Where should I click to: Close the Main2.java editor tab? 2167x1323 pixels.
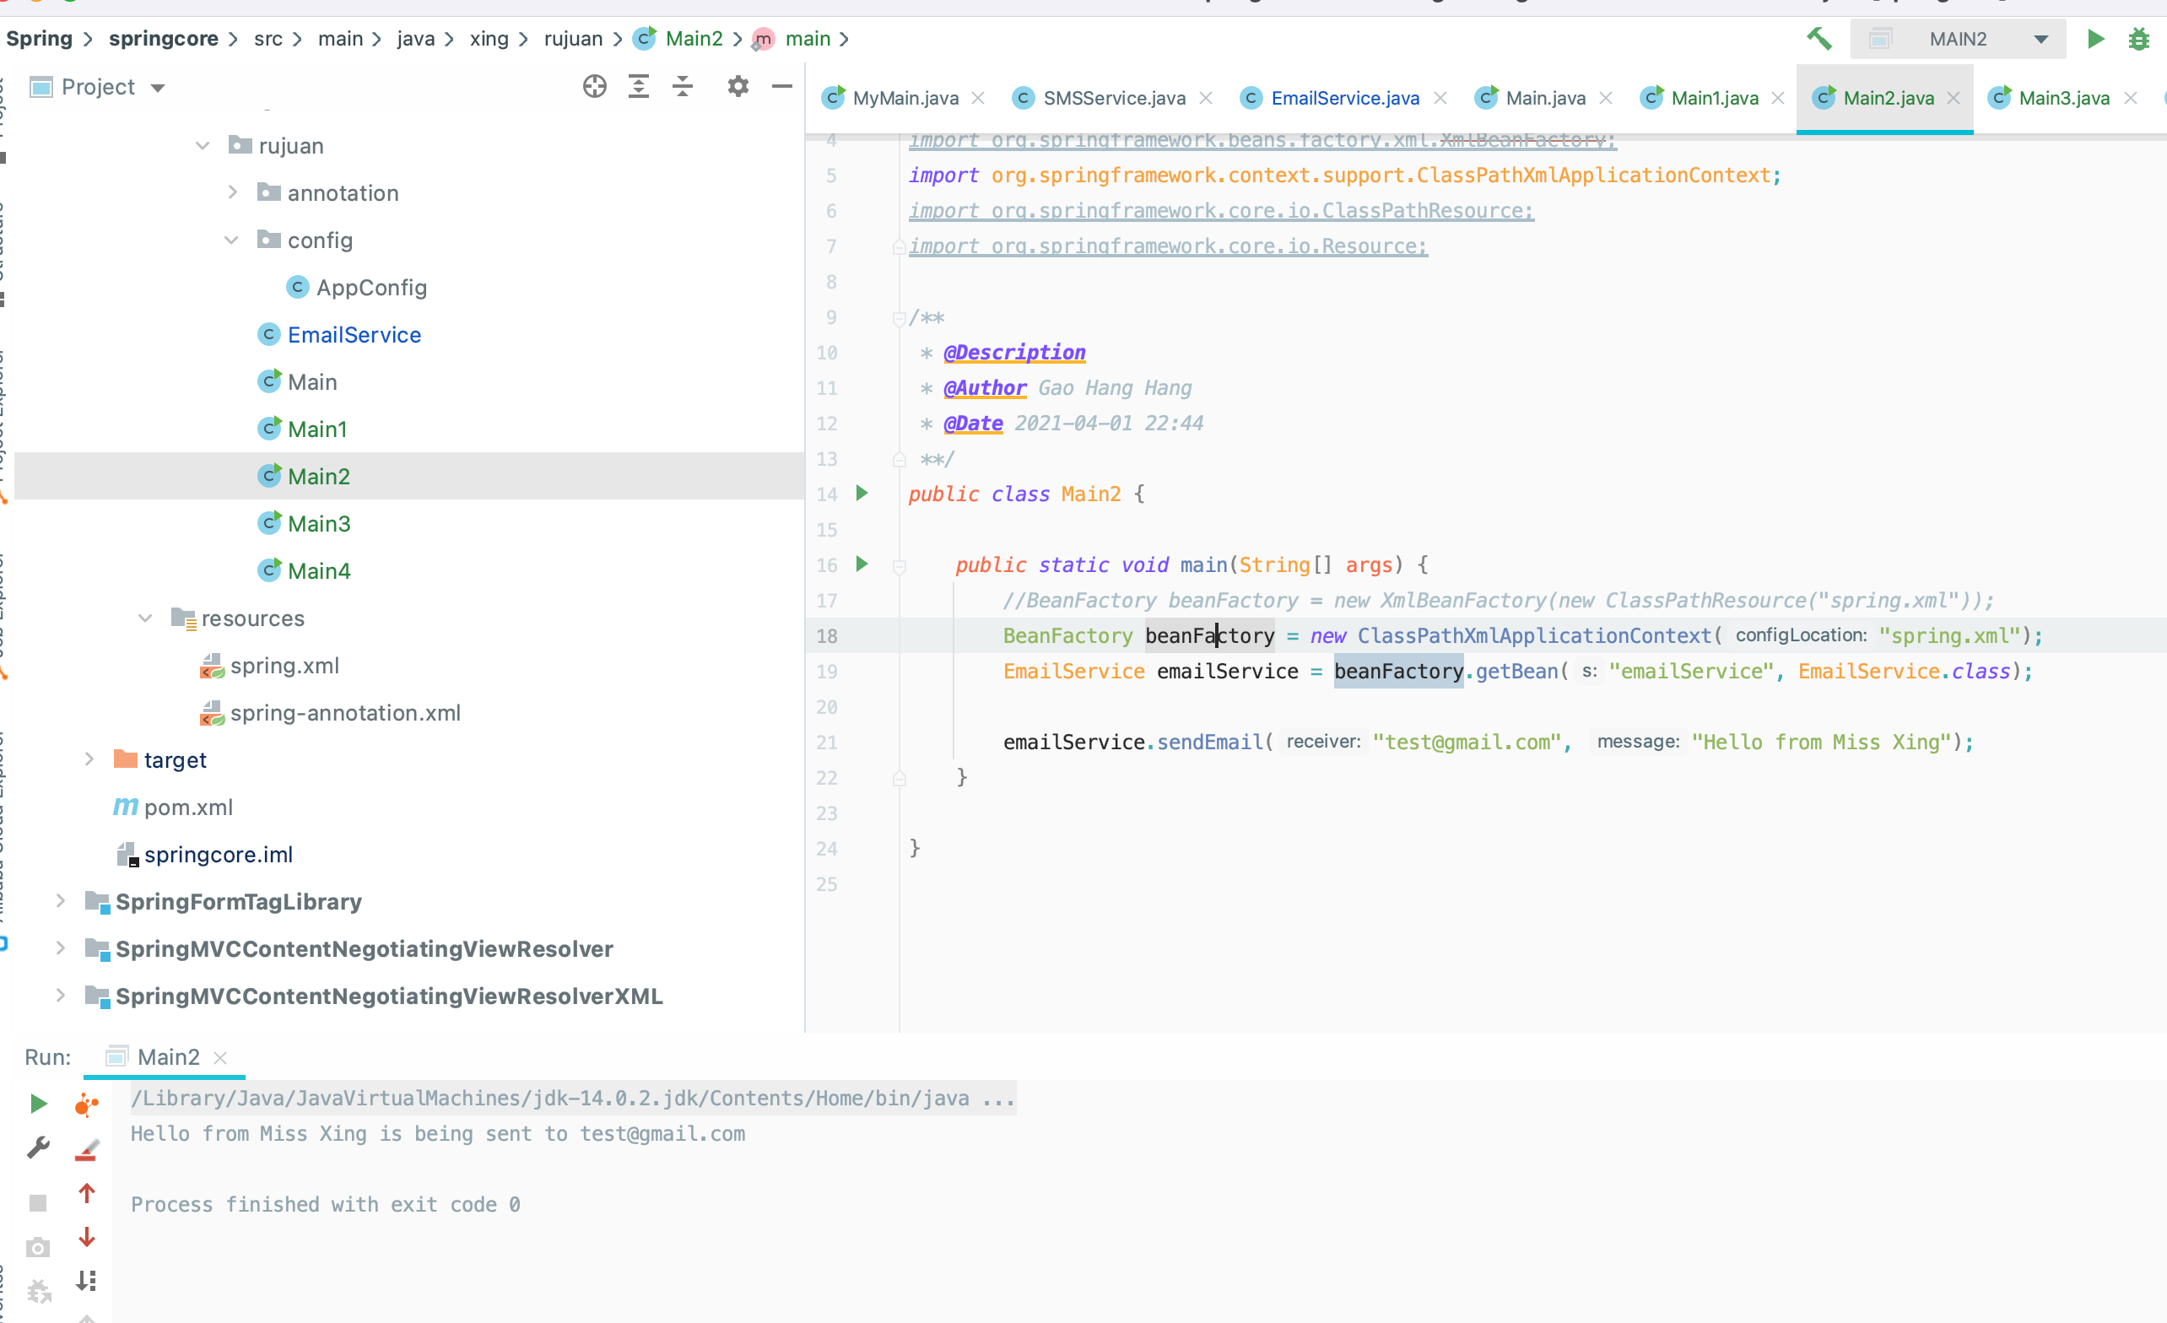click(x=1954, y=98)
